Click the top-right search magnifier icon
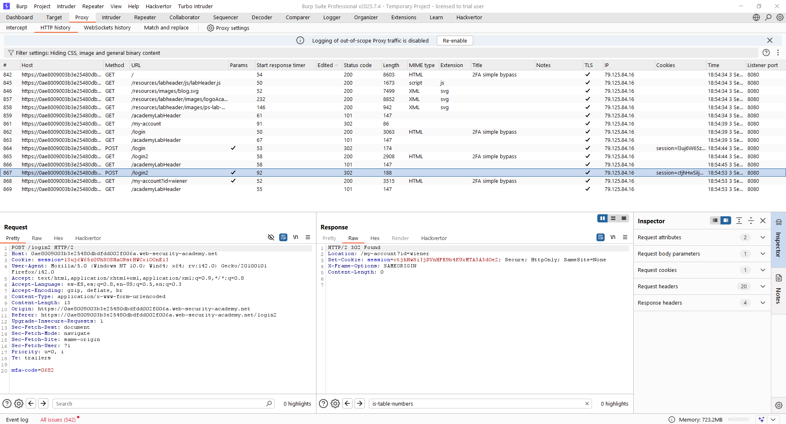The image size is (786, 424). coord(768,17)
